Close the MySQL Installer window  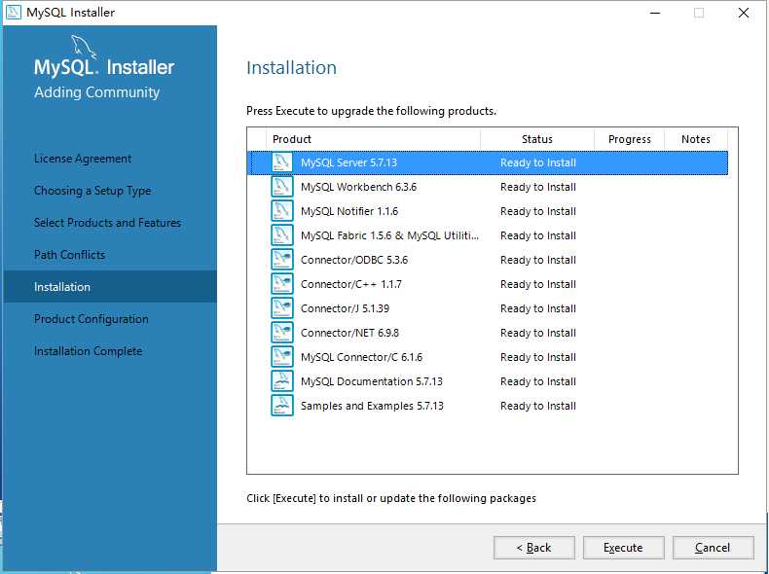pyautogui.click(x=744, y=13)
